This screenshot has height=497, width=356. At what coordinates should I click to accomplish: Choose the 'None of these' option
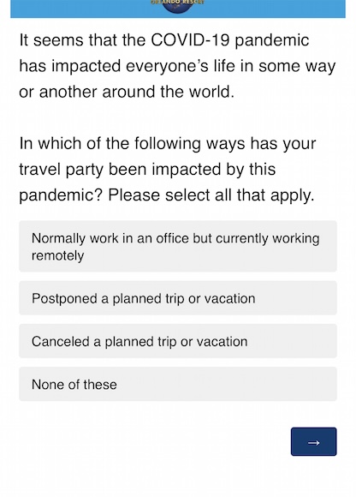(178, 384)
